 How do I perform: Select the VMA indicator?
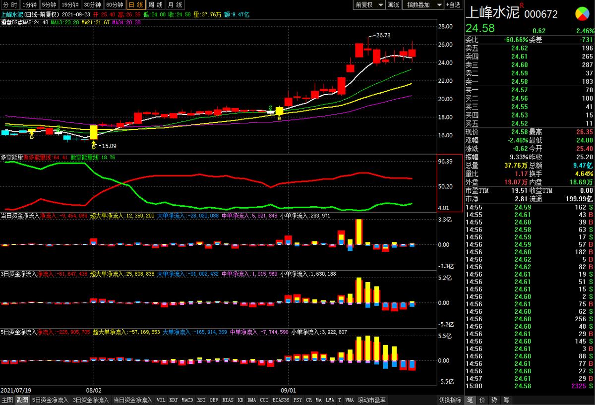[x=350, y=400]
